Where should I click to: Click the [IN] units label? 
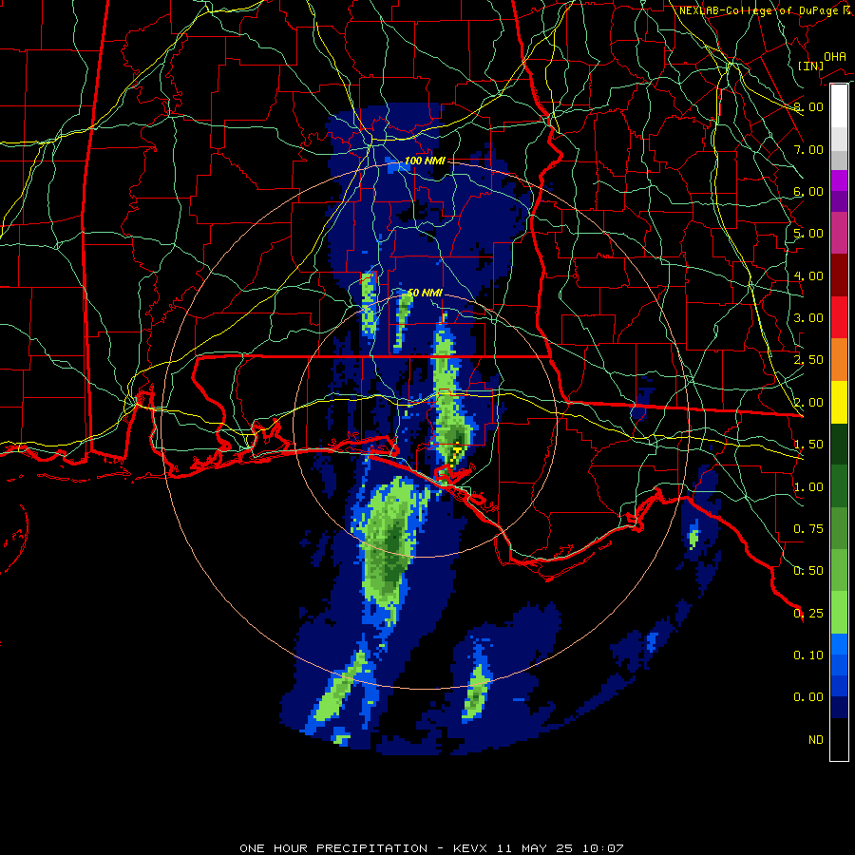click(810, 66)
